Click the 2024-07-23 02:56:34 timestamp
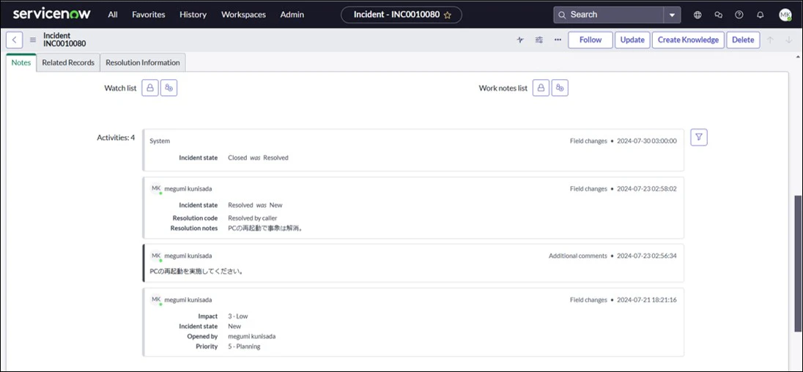The image size is (803, 372). (x=647, y=256)
